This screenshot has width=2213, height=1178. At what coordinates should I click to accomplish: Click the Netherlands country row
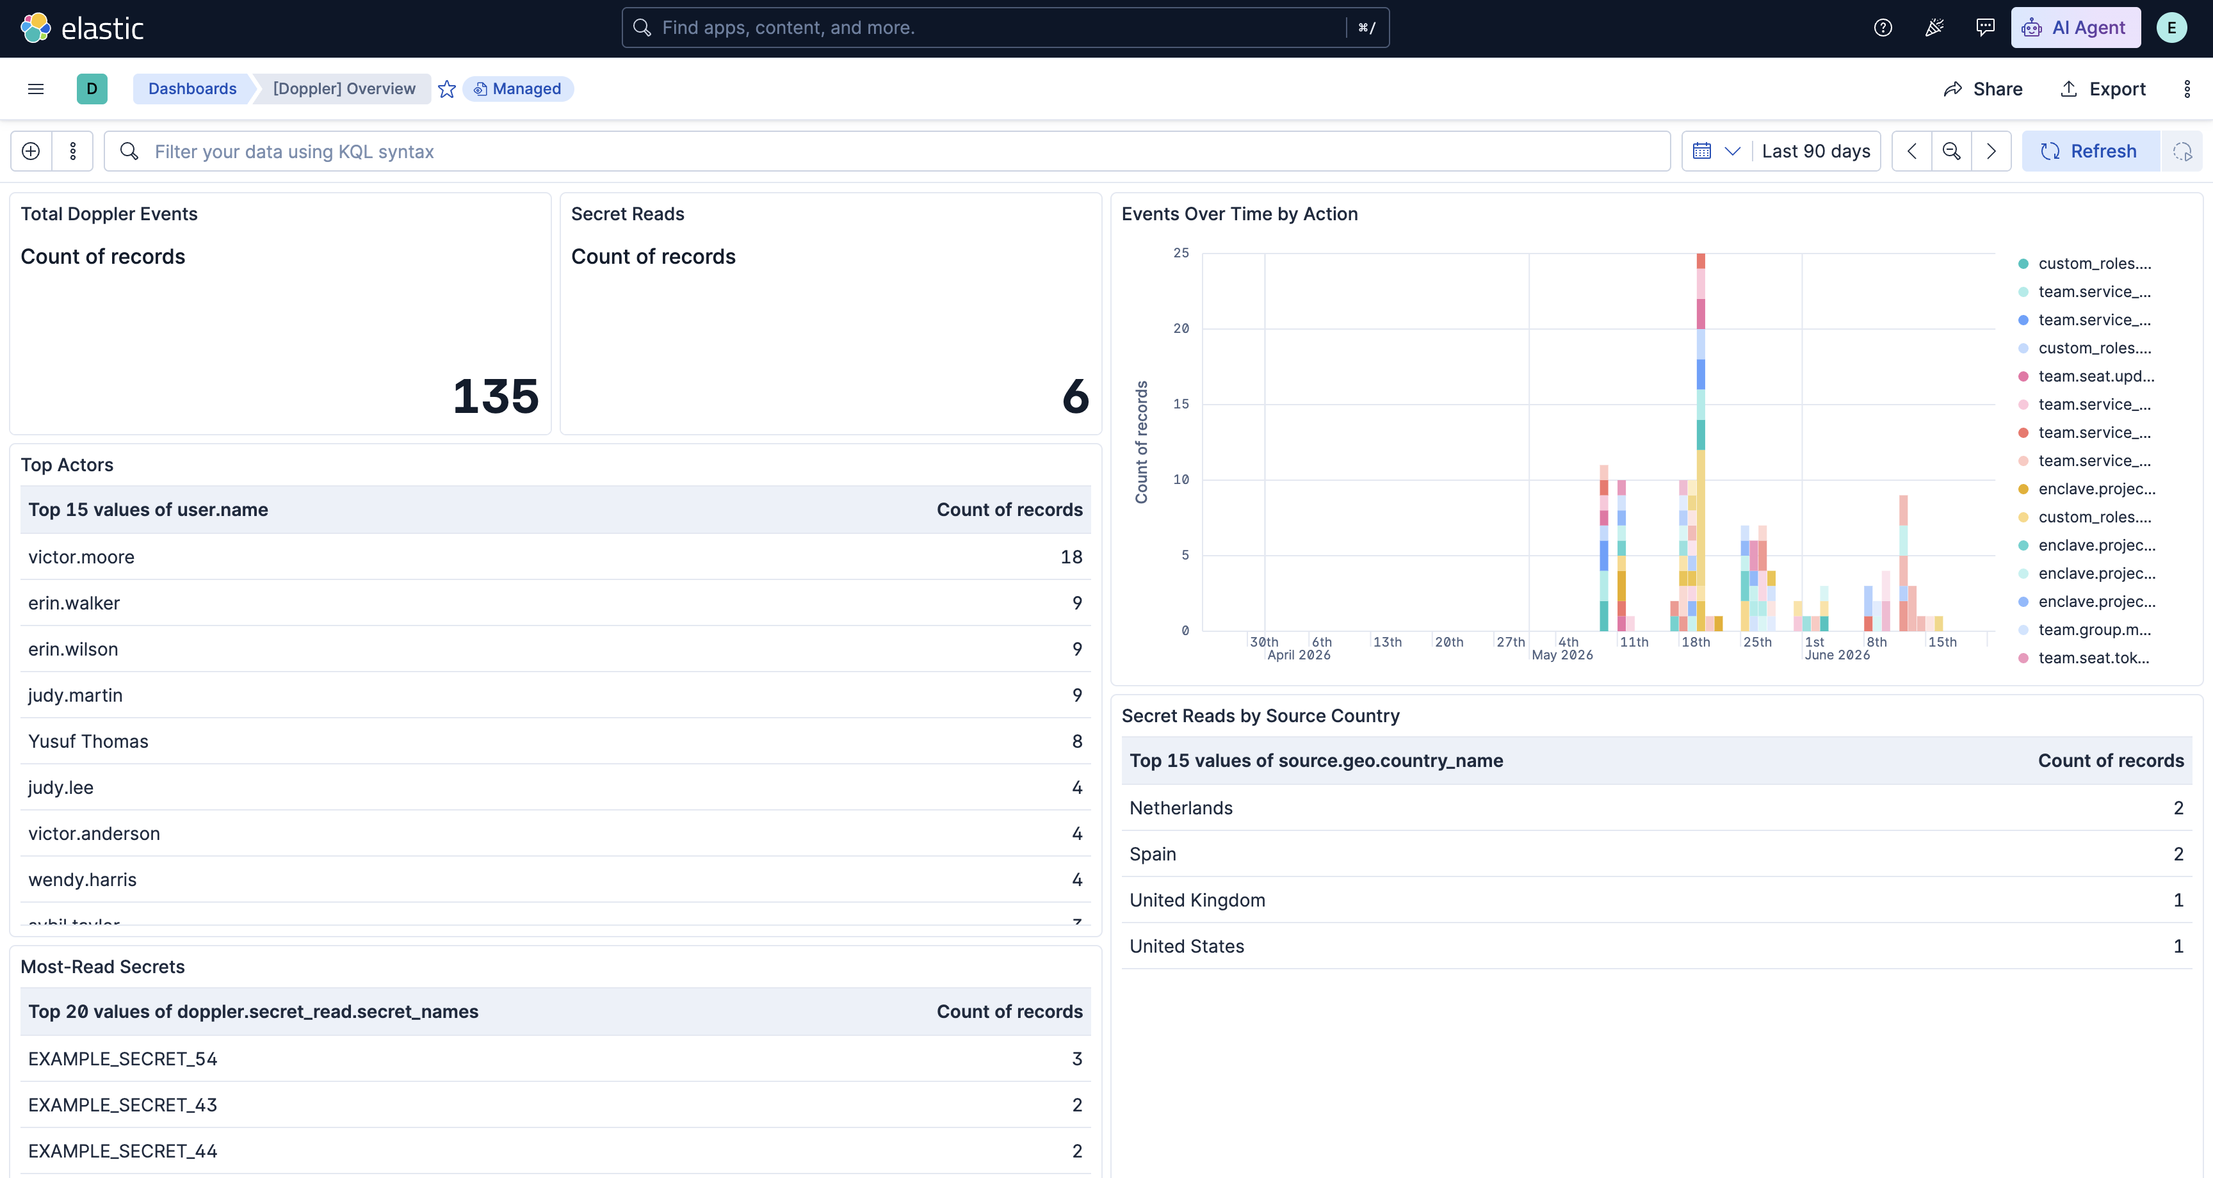pos(1657,808)
